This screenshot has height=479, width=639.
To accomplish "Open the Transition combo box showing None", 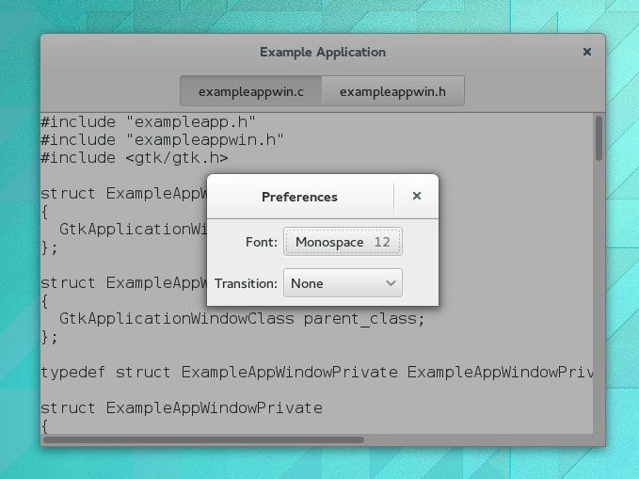I will pyautogui.click(x=343, y=283).
